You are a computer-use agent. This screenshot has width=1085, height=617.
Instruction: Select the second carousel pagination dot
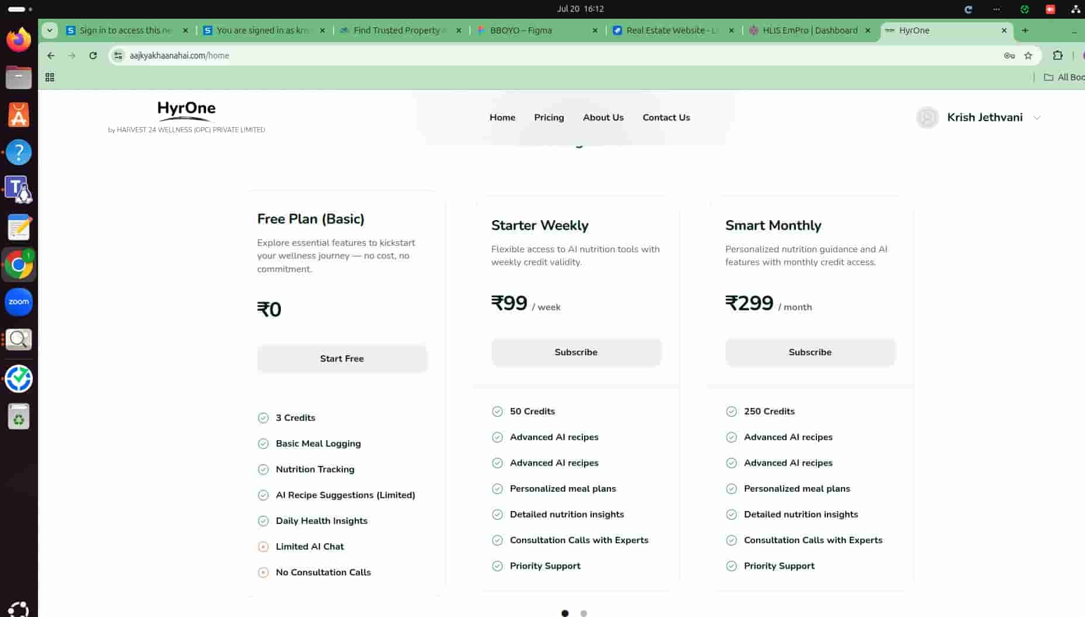pyautogui.click(x=583, y=613)
